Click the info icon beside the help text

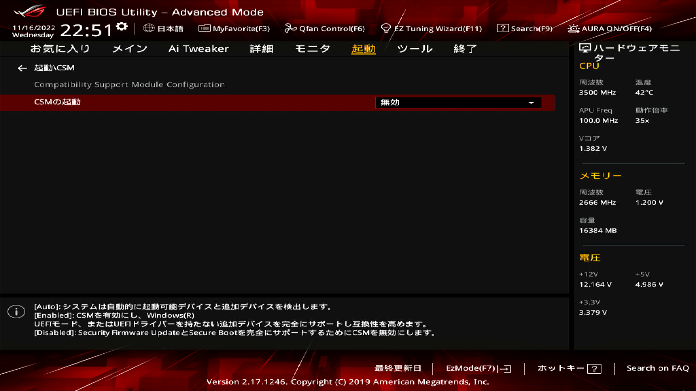[x=16, y=311]
